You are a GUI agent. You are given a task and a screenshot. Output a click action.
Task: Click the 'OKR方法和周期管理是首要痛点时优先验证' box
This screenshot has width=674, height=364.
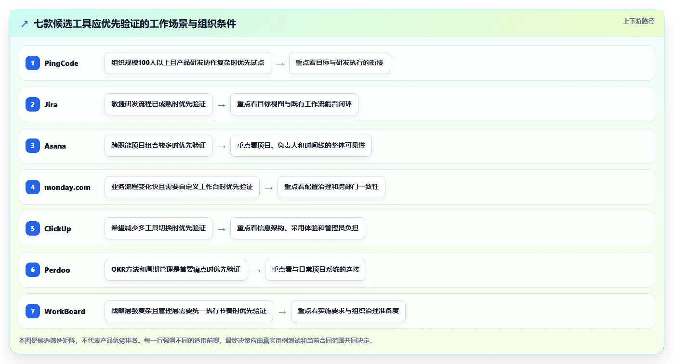(176, 270)
